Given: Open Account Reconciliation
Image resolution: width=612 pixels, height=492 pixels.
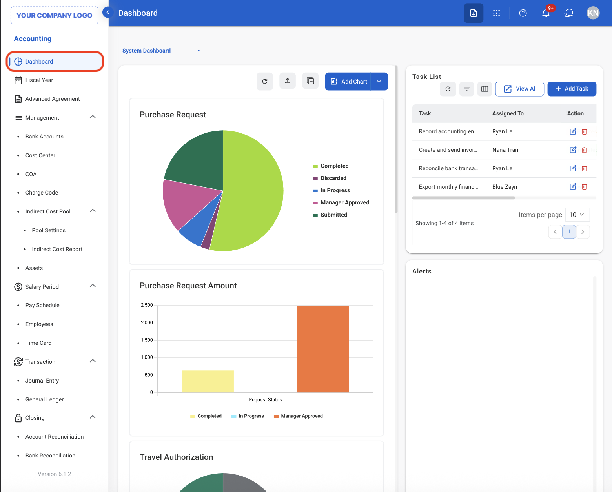Looking at the screenshot, I should 55,437.
